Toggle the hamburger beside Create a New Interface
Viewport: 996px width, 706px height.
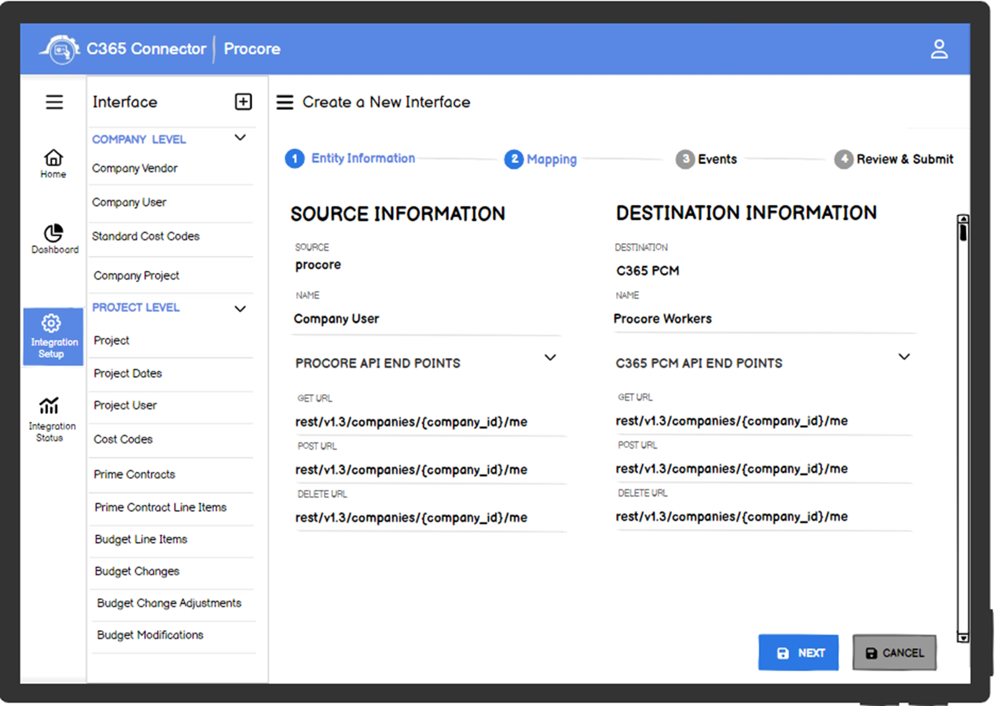(x=285, y=102)
